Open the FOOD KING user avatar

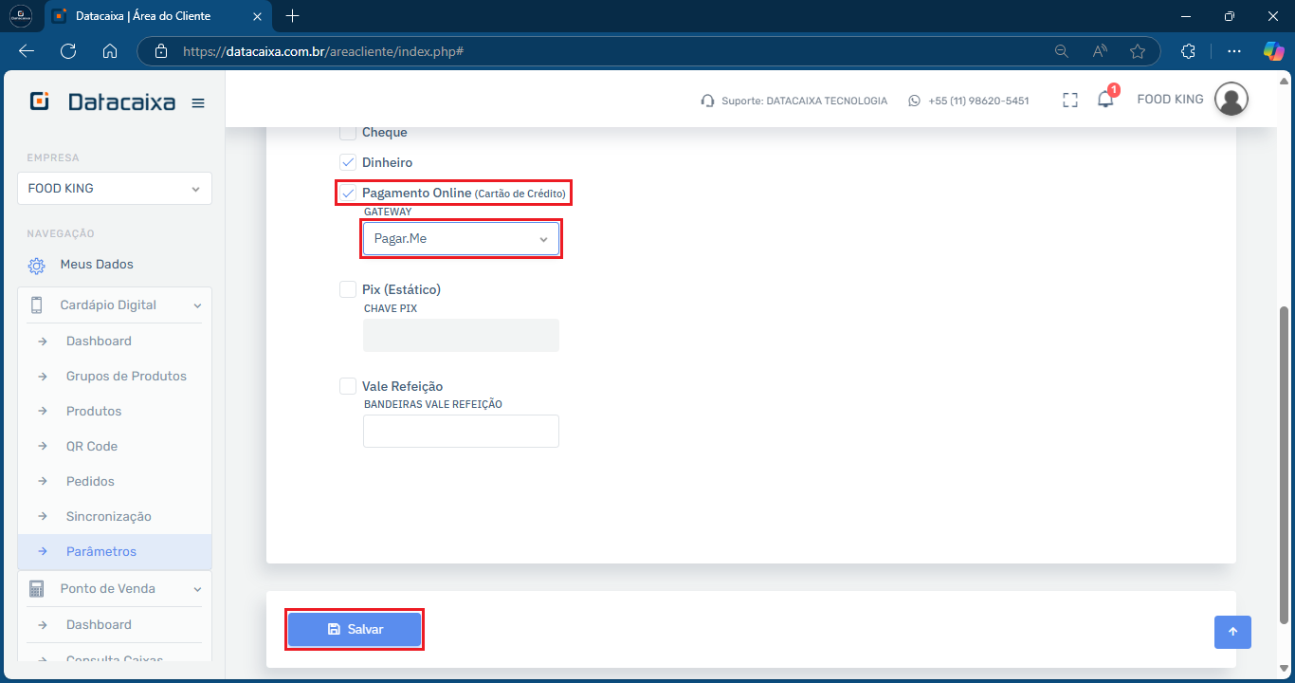coord(1231,100)
